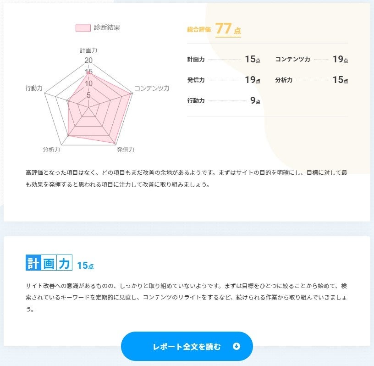374x366 pixels.
Task: Click the 計画力 label in the score list
Action: click(x=196, y=60)
